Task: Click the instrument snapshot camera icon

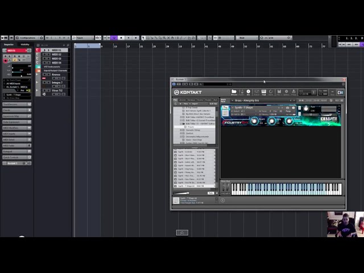Action: [x=287, y=107]
